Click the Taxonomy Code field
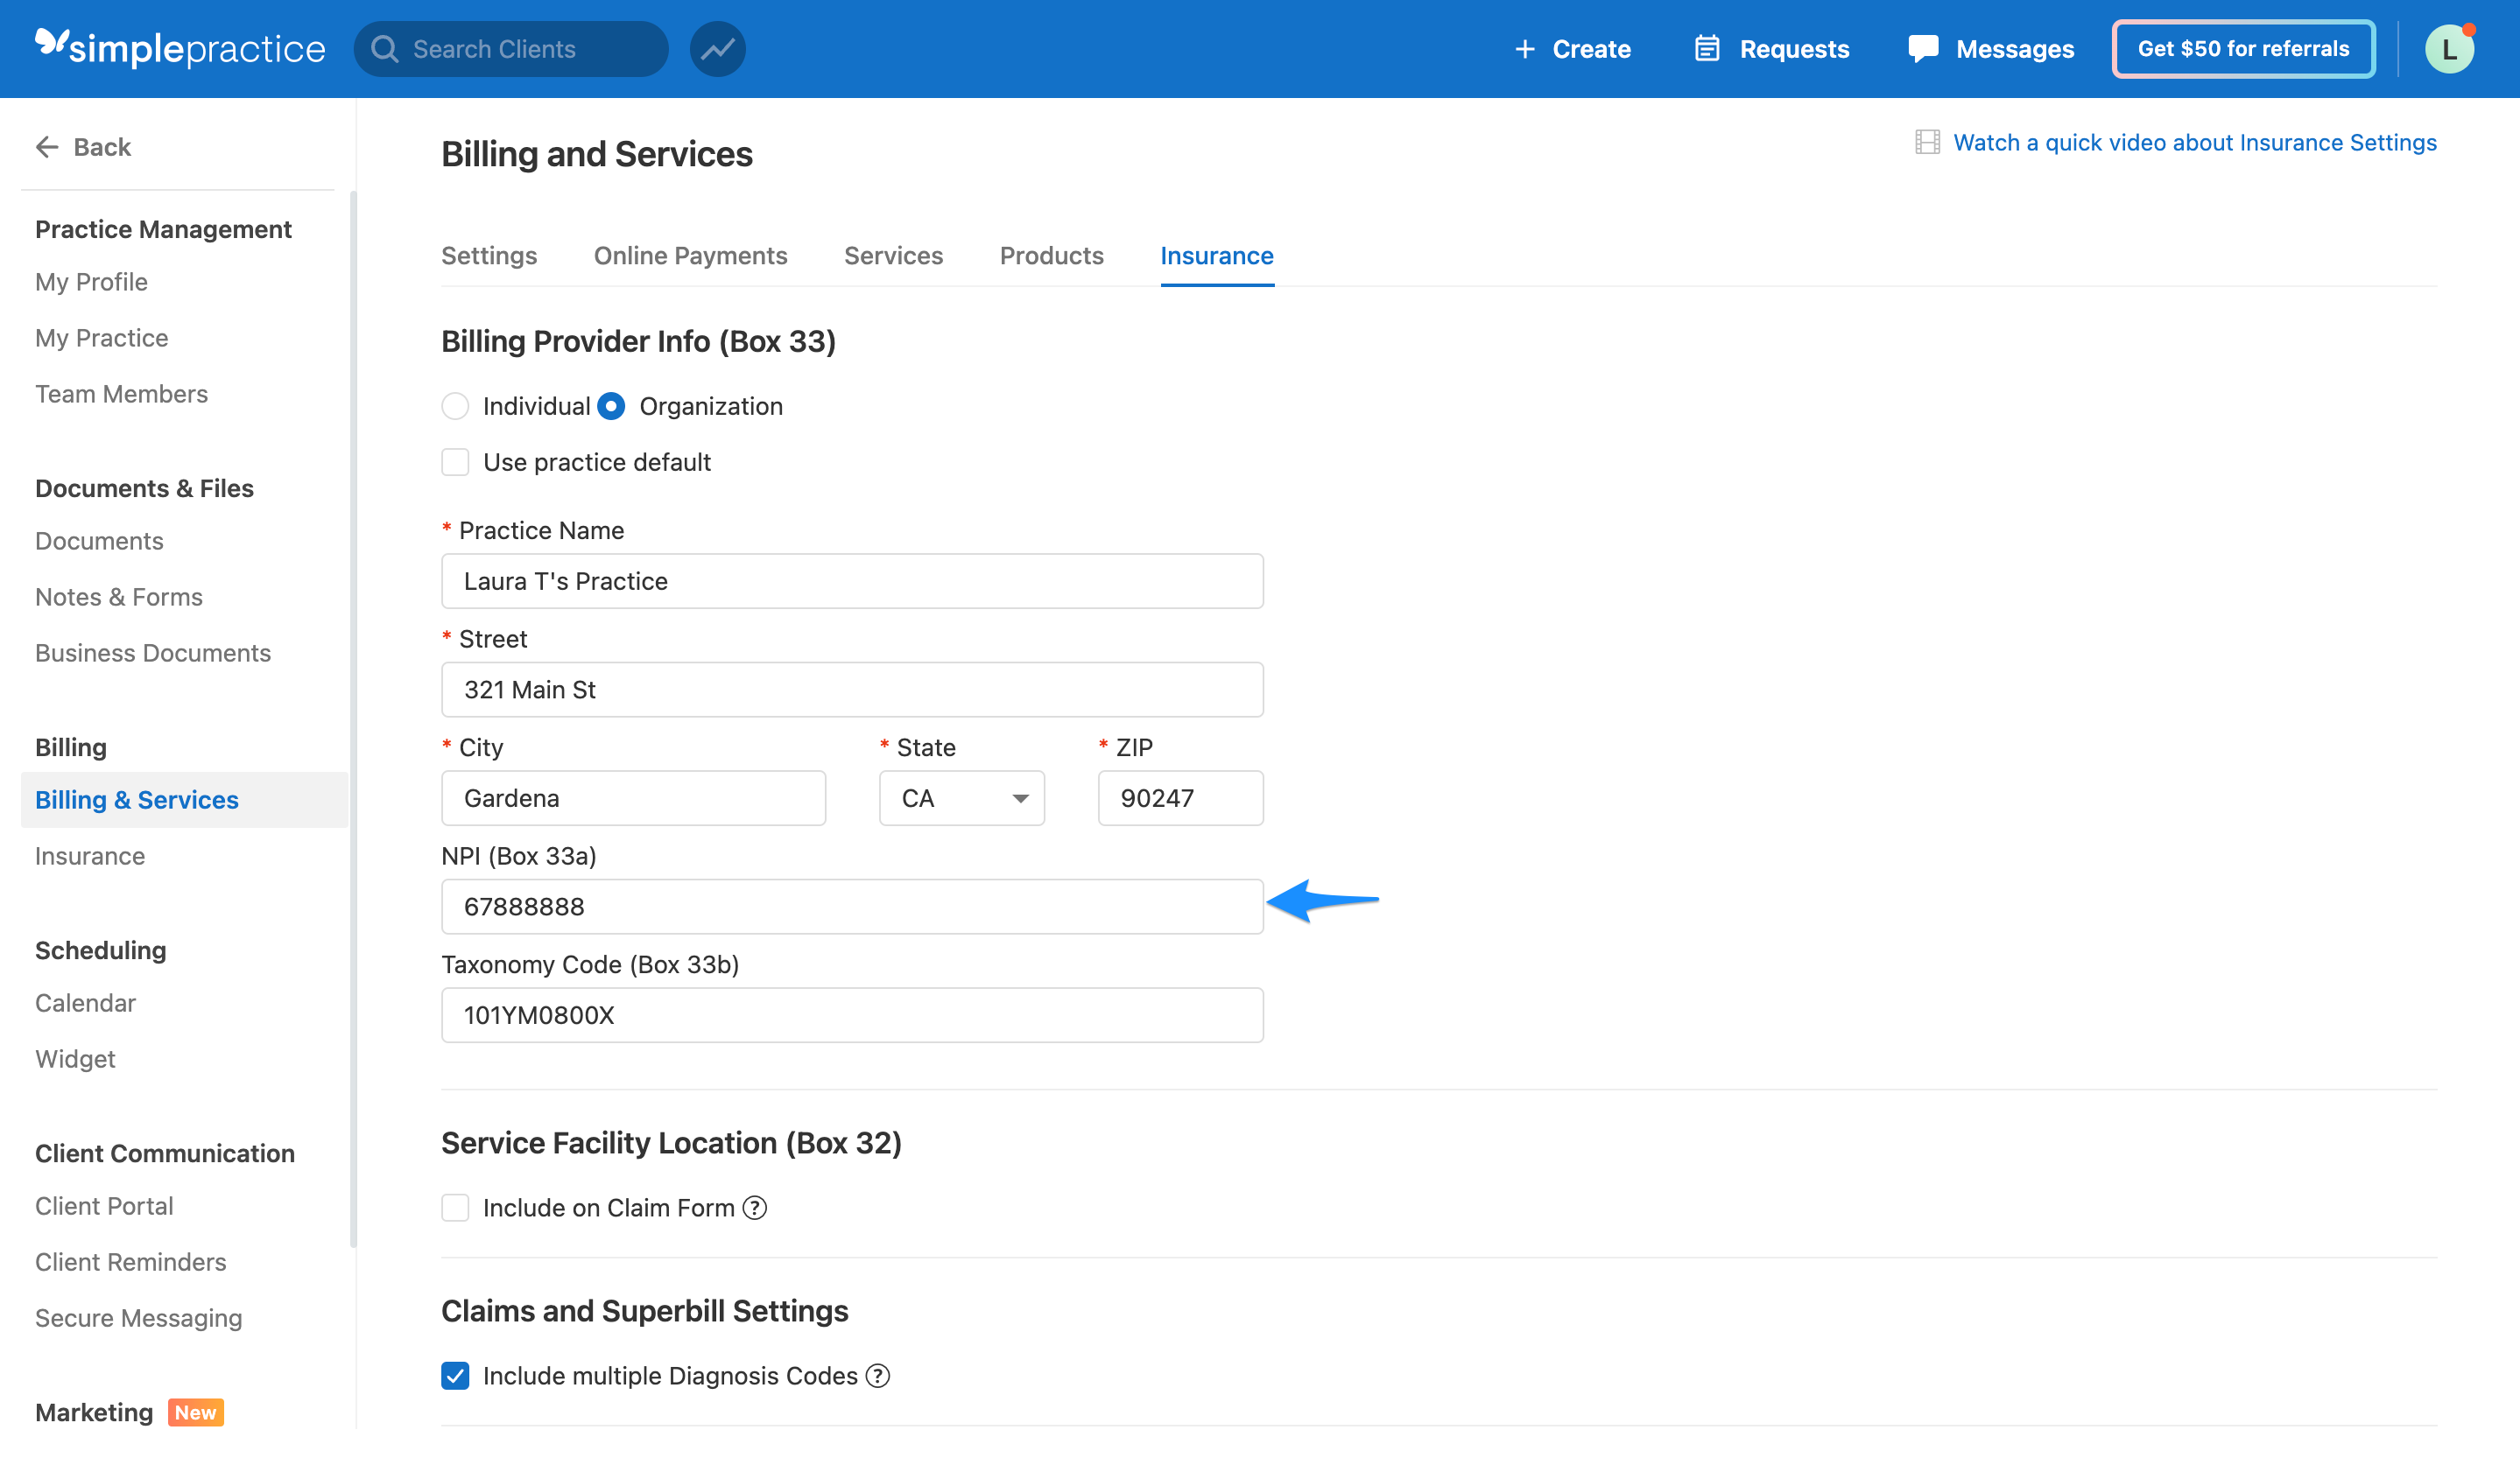2520x1465 pixels. tap(852, 1015)
